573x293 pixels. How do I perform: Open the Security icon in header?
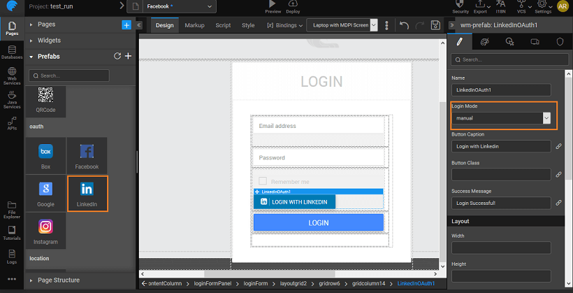460,7
